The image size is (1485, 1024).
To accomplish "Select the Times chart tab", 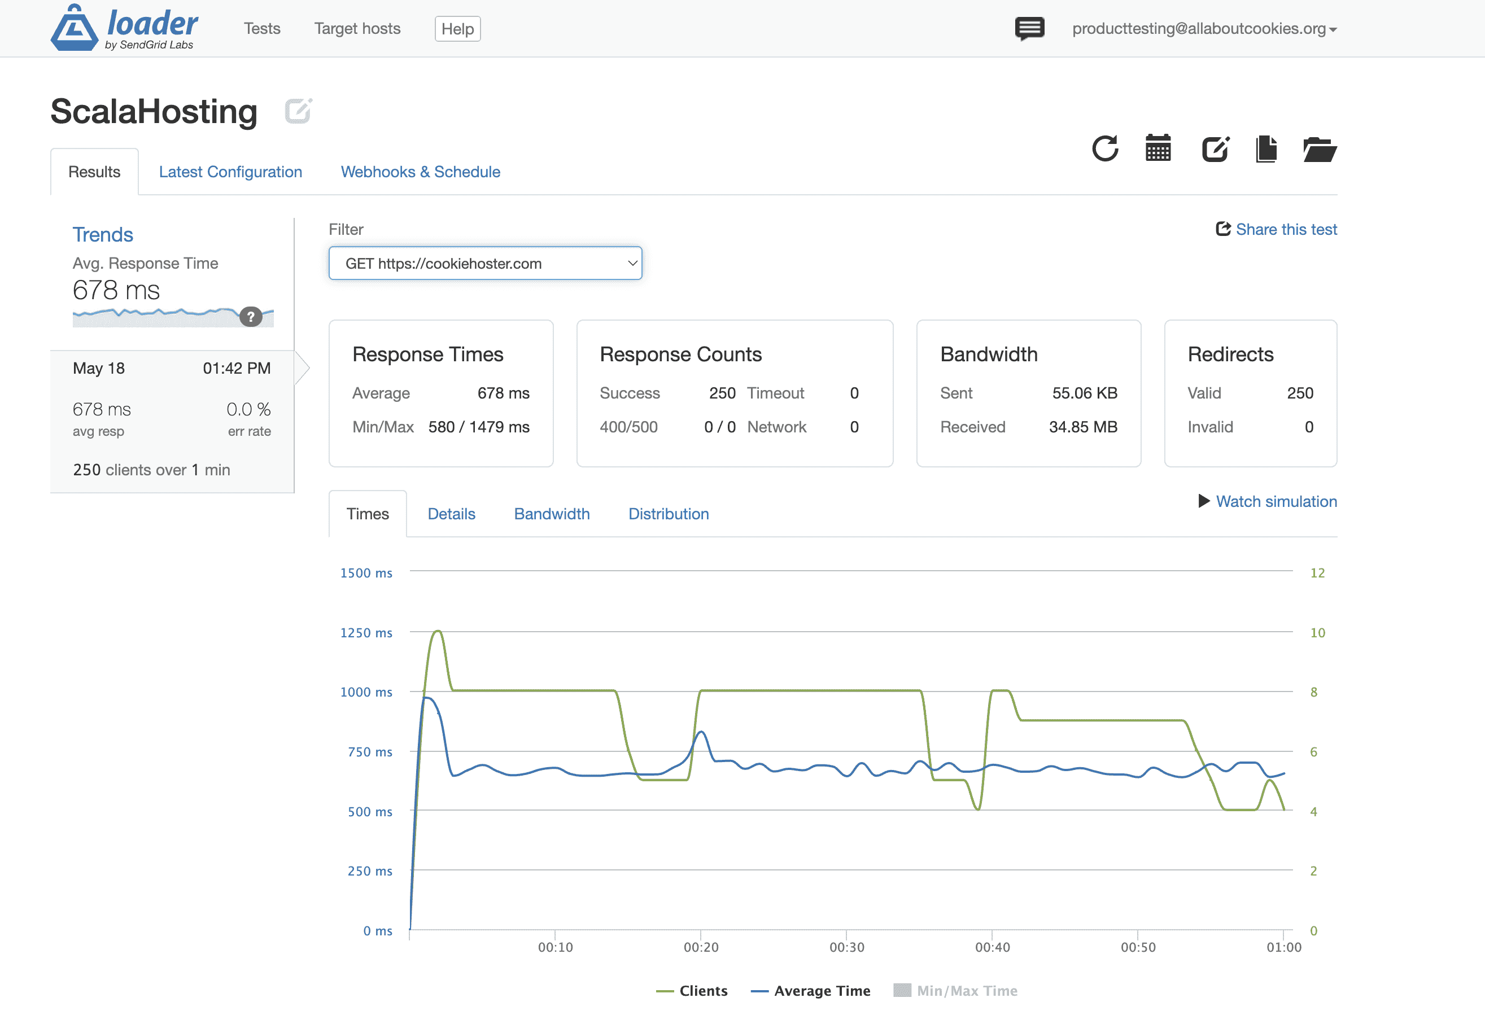I will coord(368,514).
